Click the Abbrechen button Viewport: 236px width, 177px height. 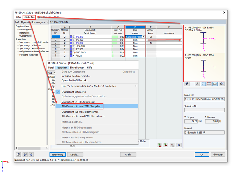[218, 155]
